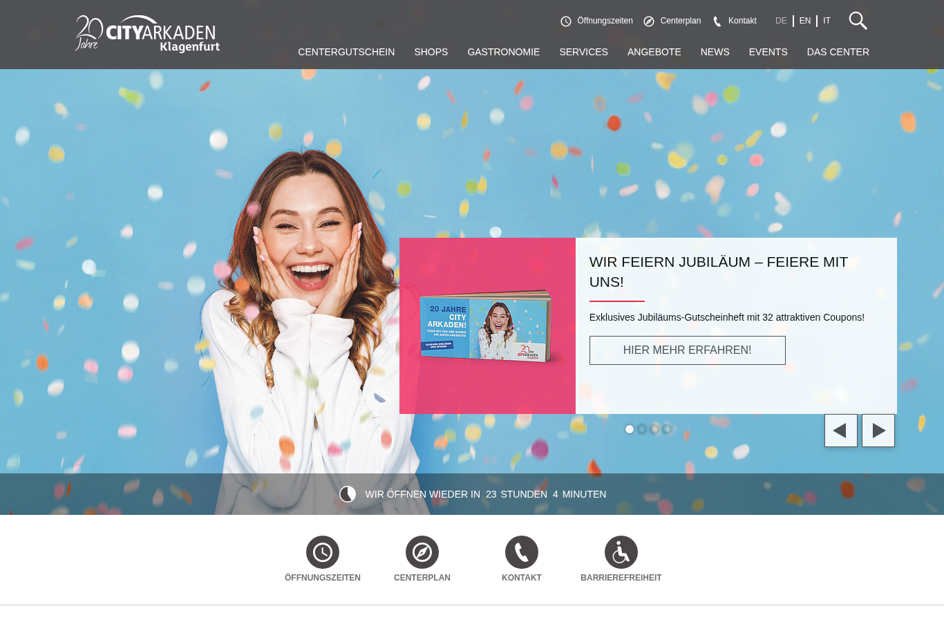Screen dimensions: 944x622
Task: Click the round Kontakt phone icon
Action: pos(522,552)
